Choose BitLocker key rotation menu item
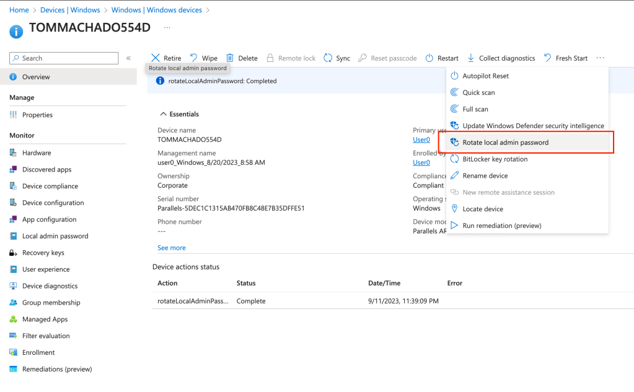The image size is (634, 392). [495, 159]
